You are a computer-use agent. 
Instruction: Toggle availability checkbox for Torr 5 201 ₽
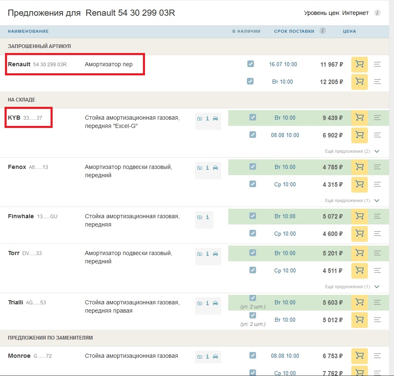pyautogui.click(x=253, y=253)
